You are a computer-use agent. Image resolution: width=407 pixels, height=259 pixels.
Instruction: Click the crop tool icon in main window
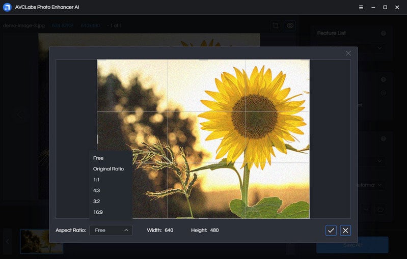coord(276,25)
